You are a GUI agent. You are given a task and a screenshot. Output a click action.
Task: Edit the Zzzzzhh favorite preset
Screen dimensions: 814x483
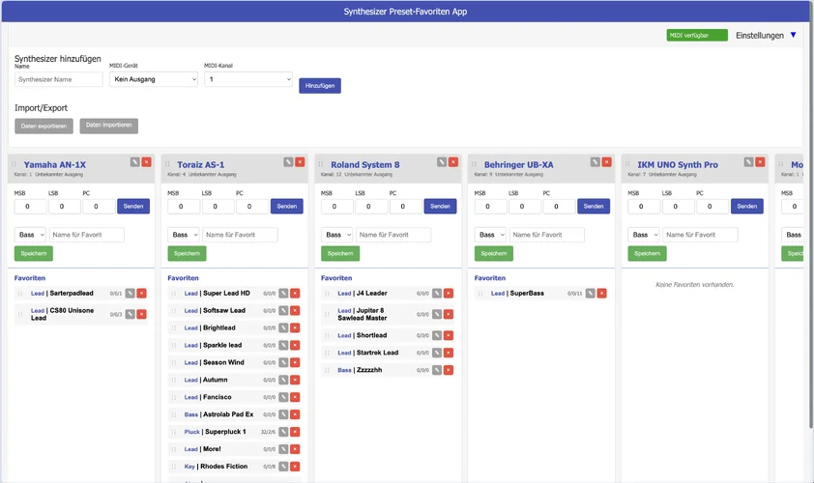click(x=437, y=370)
